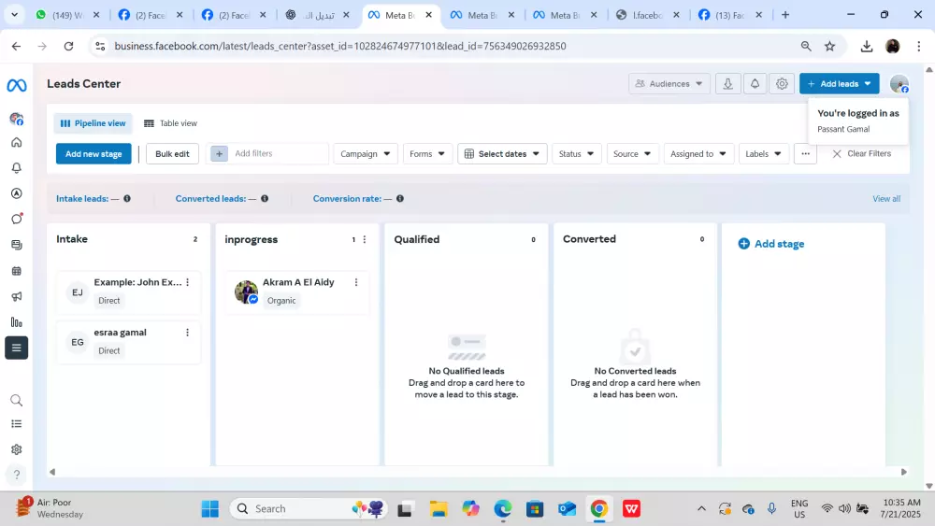Screen dimensions: 935x526
Task: Switch to Pipeline view
Action: pyautogui.click(x=93, y=123)
